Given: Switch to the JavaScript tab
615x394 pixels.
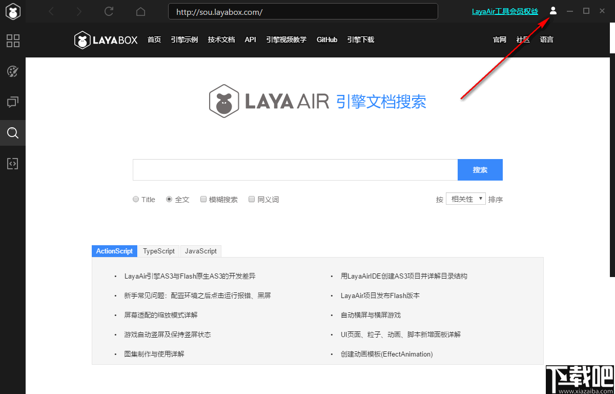Looking at the screenshot, I should (x=200, y=251).
